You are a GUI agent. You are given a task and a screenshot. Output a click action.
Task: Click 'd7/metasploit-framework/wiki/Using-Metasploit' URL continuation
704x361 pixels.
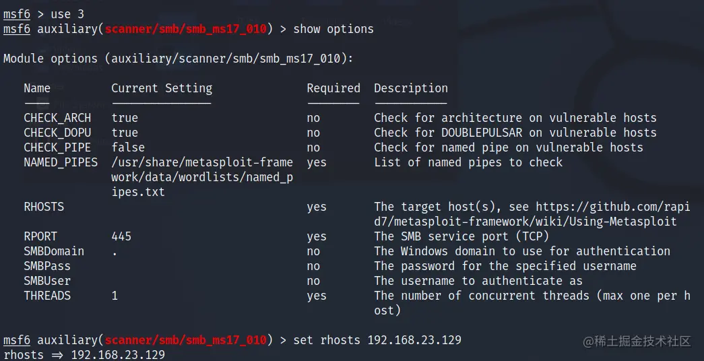pyautogui.click(x=525, y=222)
